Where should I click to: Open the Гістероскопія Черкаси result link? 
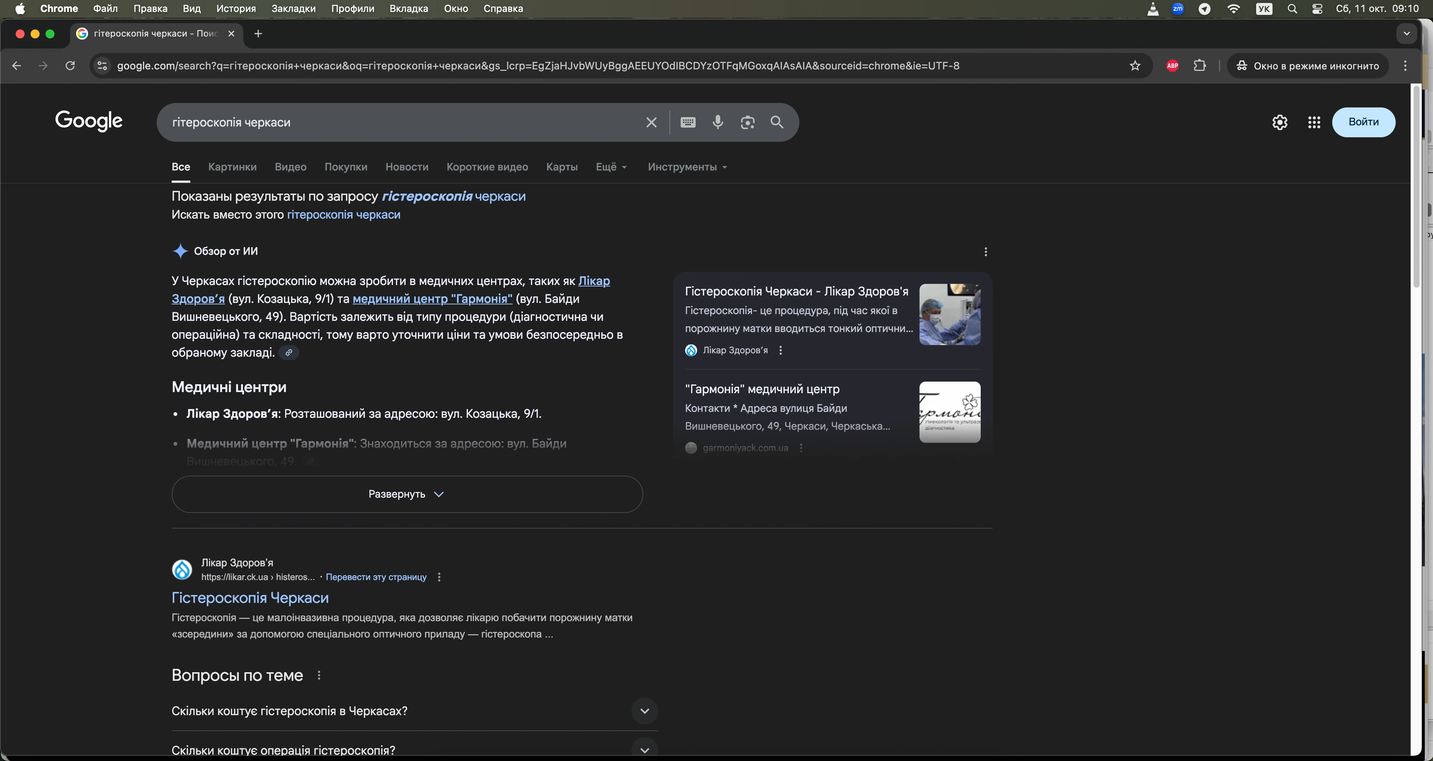[250, 598]
